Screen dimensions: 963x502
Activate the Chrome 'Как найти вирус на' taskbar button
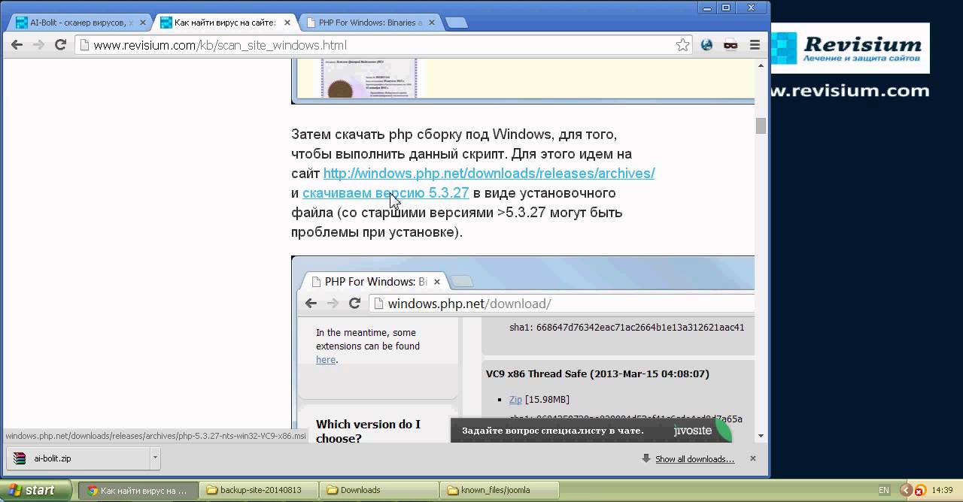pos(138,490)
